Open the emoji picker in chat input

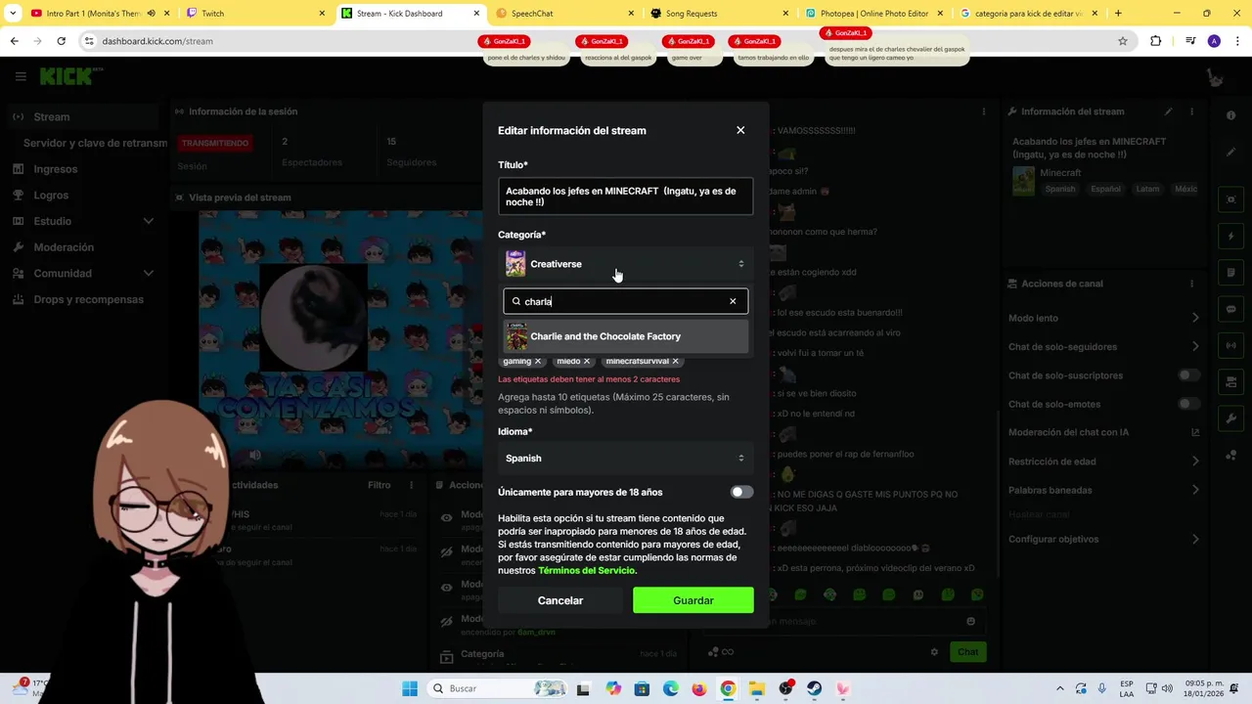click(970, 621)
